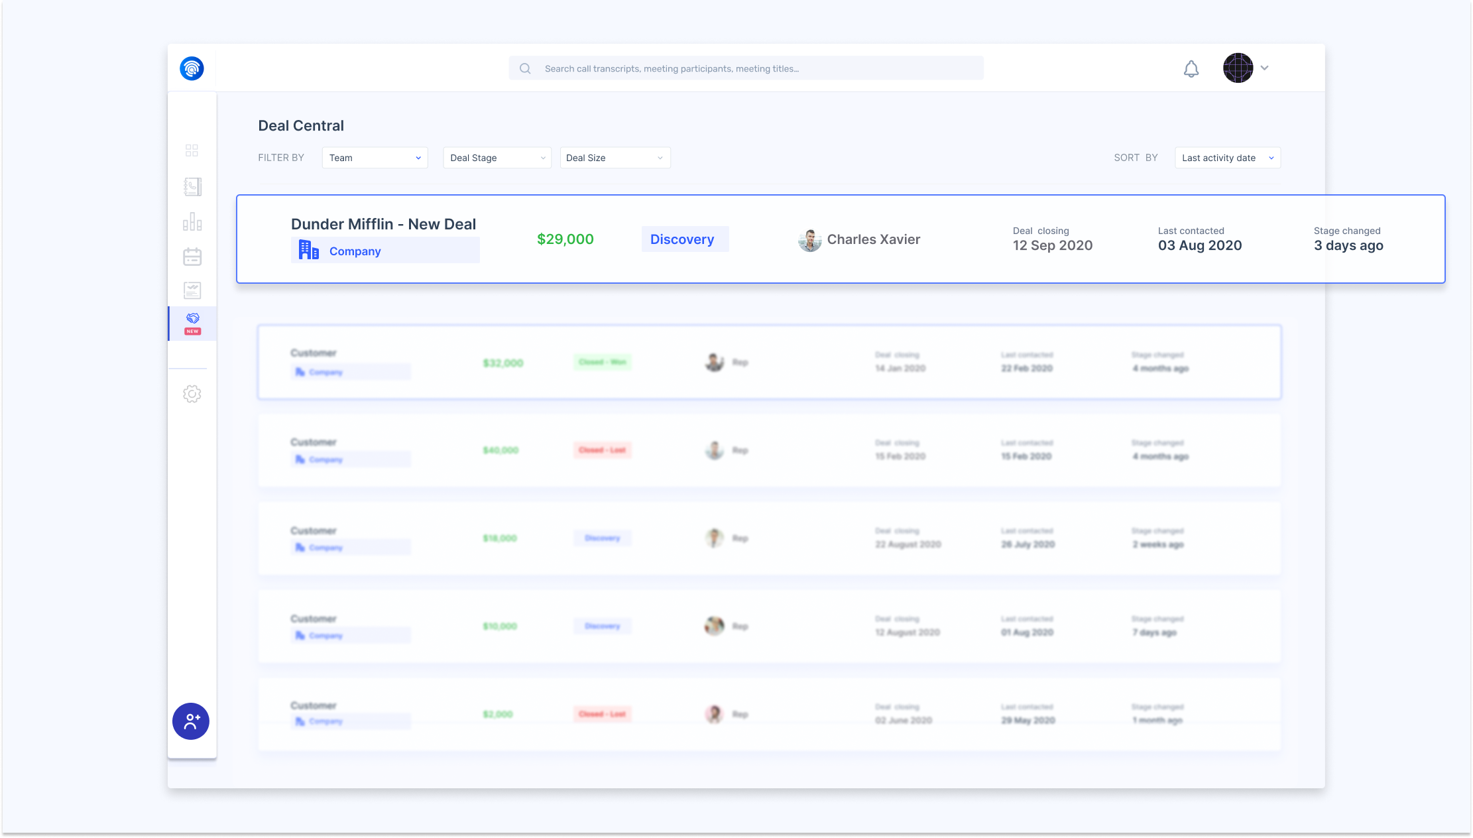Click Company tag in the $2,000 row
Viewport: 1473px width, 838px height.
click(x=351, y=721)
